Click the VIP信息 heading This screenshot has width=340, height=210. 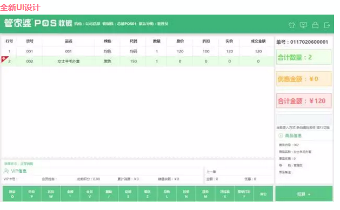coord(18,171)
